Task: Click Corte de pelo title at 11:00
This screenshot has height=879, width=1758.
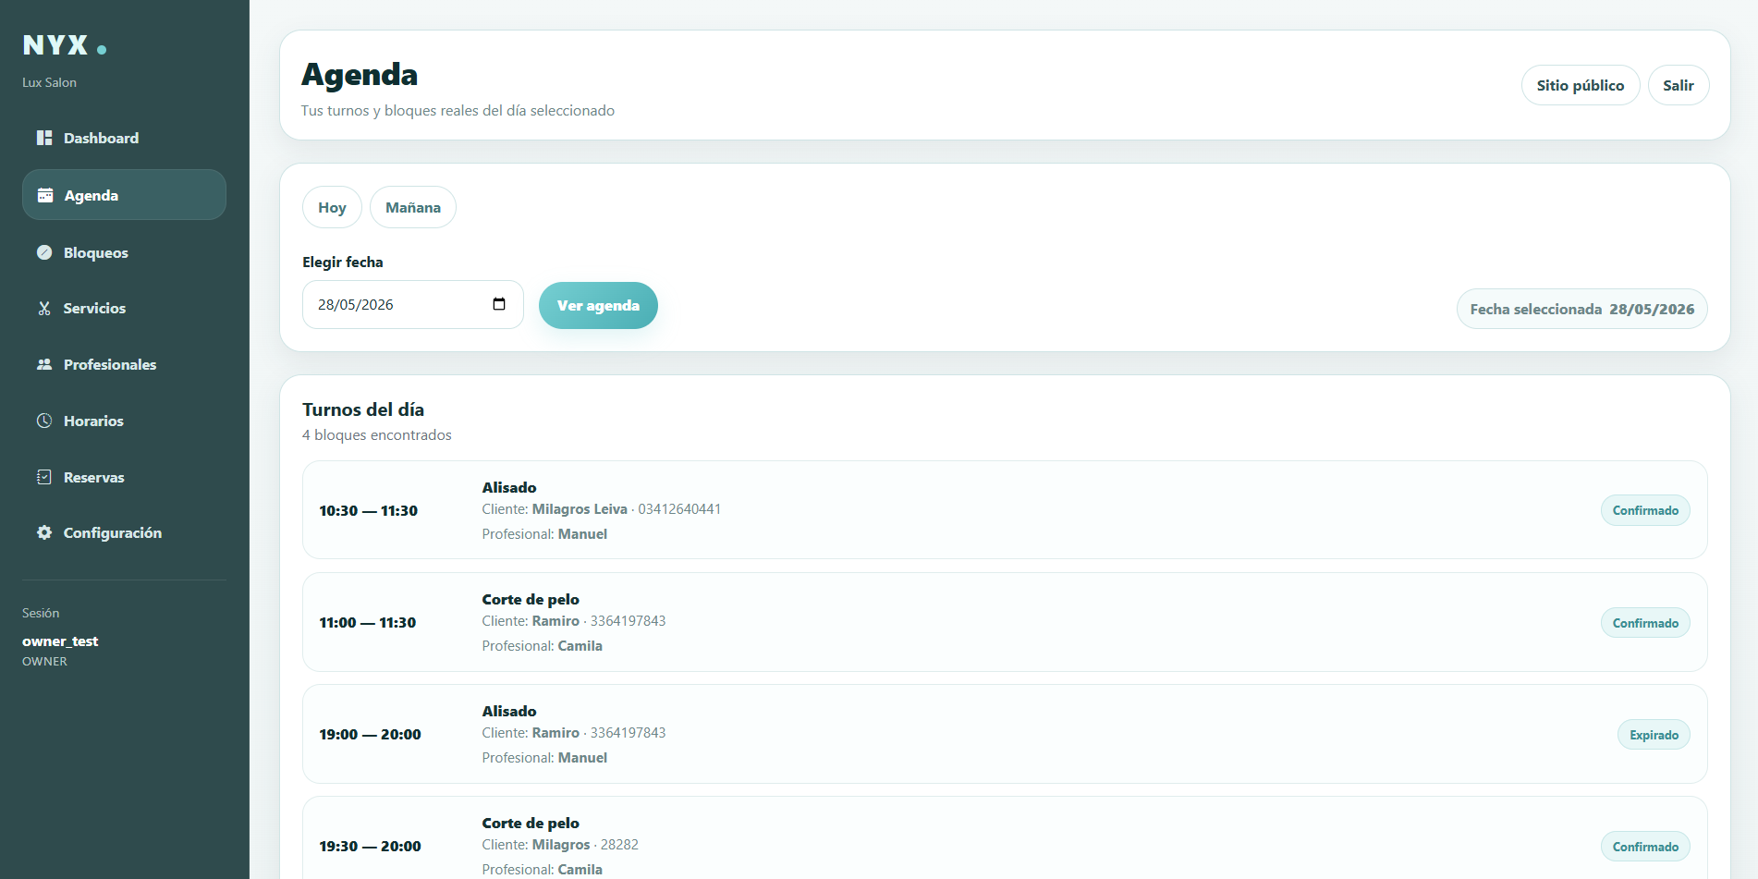Action: (531, 599)
